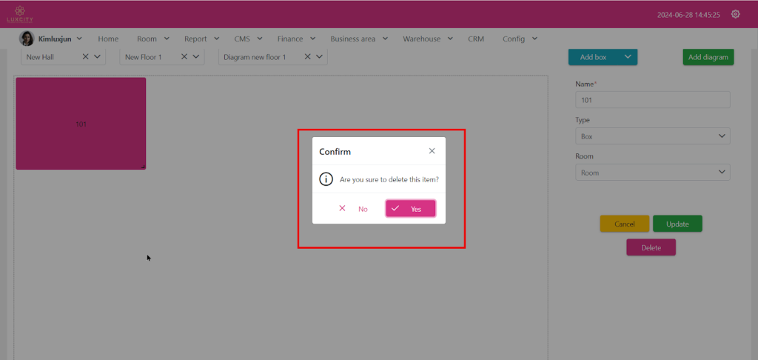758x360 pixels.
Task: Click the Add diagram button
Action: tap(708, 57)
